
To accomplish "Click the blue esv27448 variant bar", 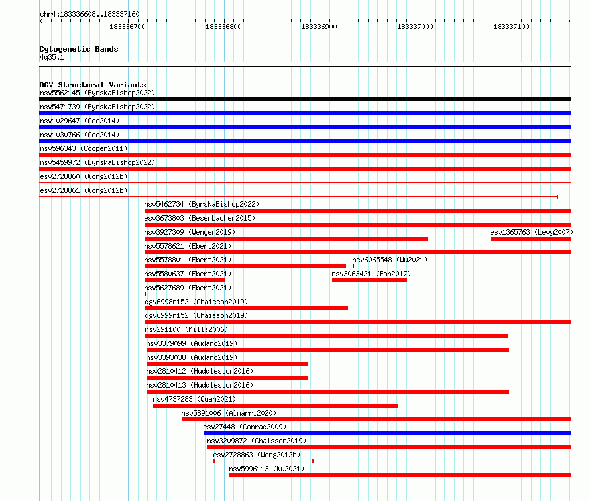I will [388, 433].
